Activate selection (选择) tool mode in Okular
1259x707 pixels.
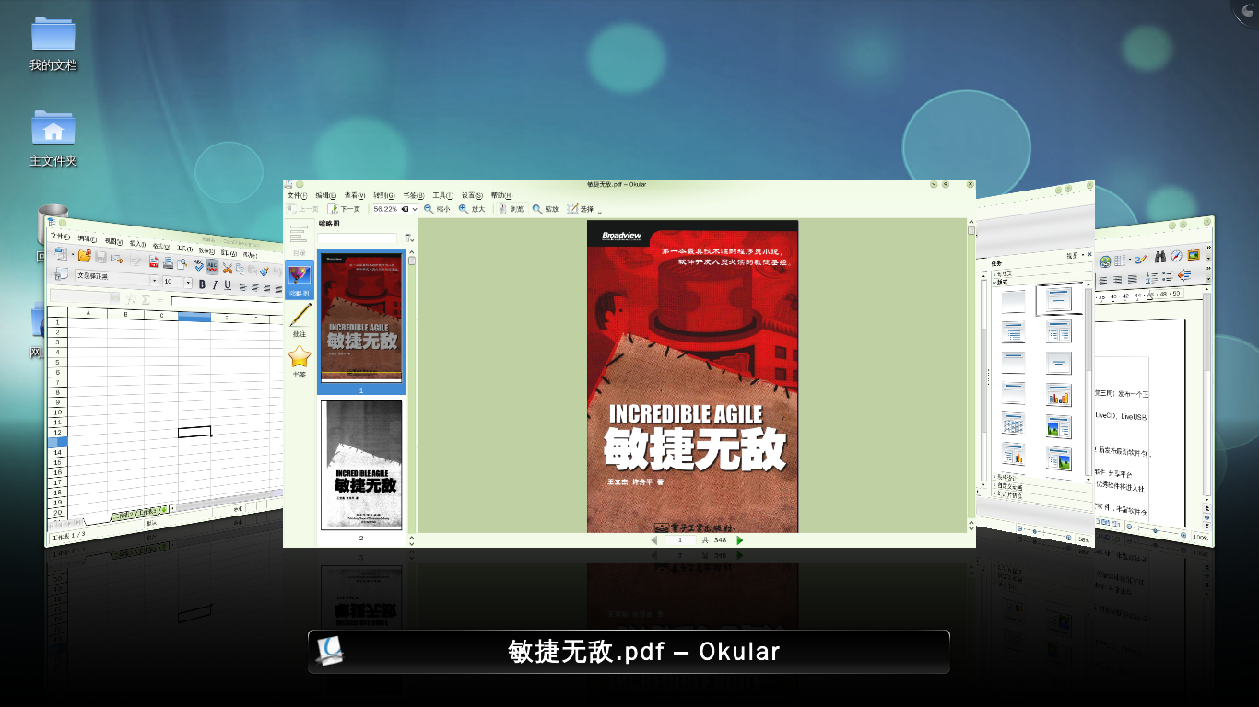coord(581,209)
